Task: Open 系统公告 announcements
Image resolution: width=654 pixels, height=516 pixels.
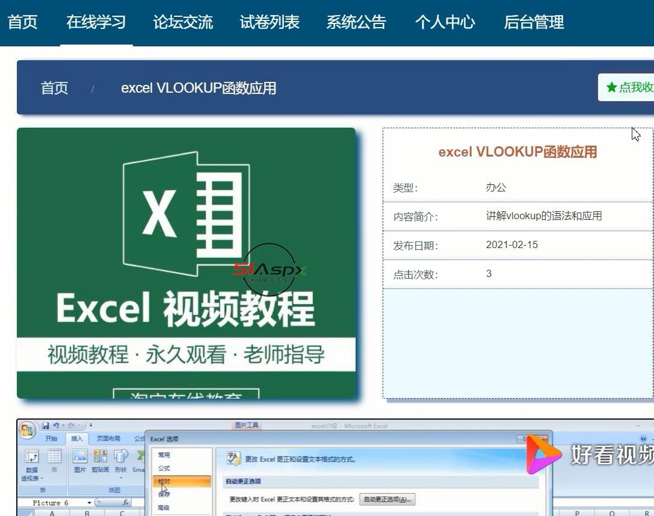Action: [x=356, y=22]
